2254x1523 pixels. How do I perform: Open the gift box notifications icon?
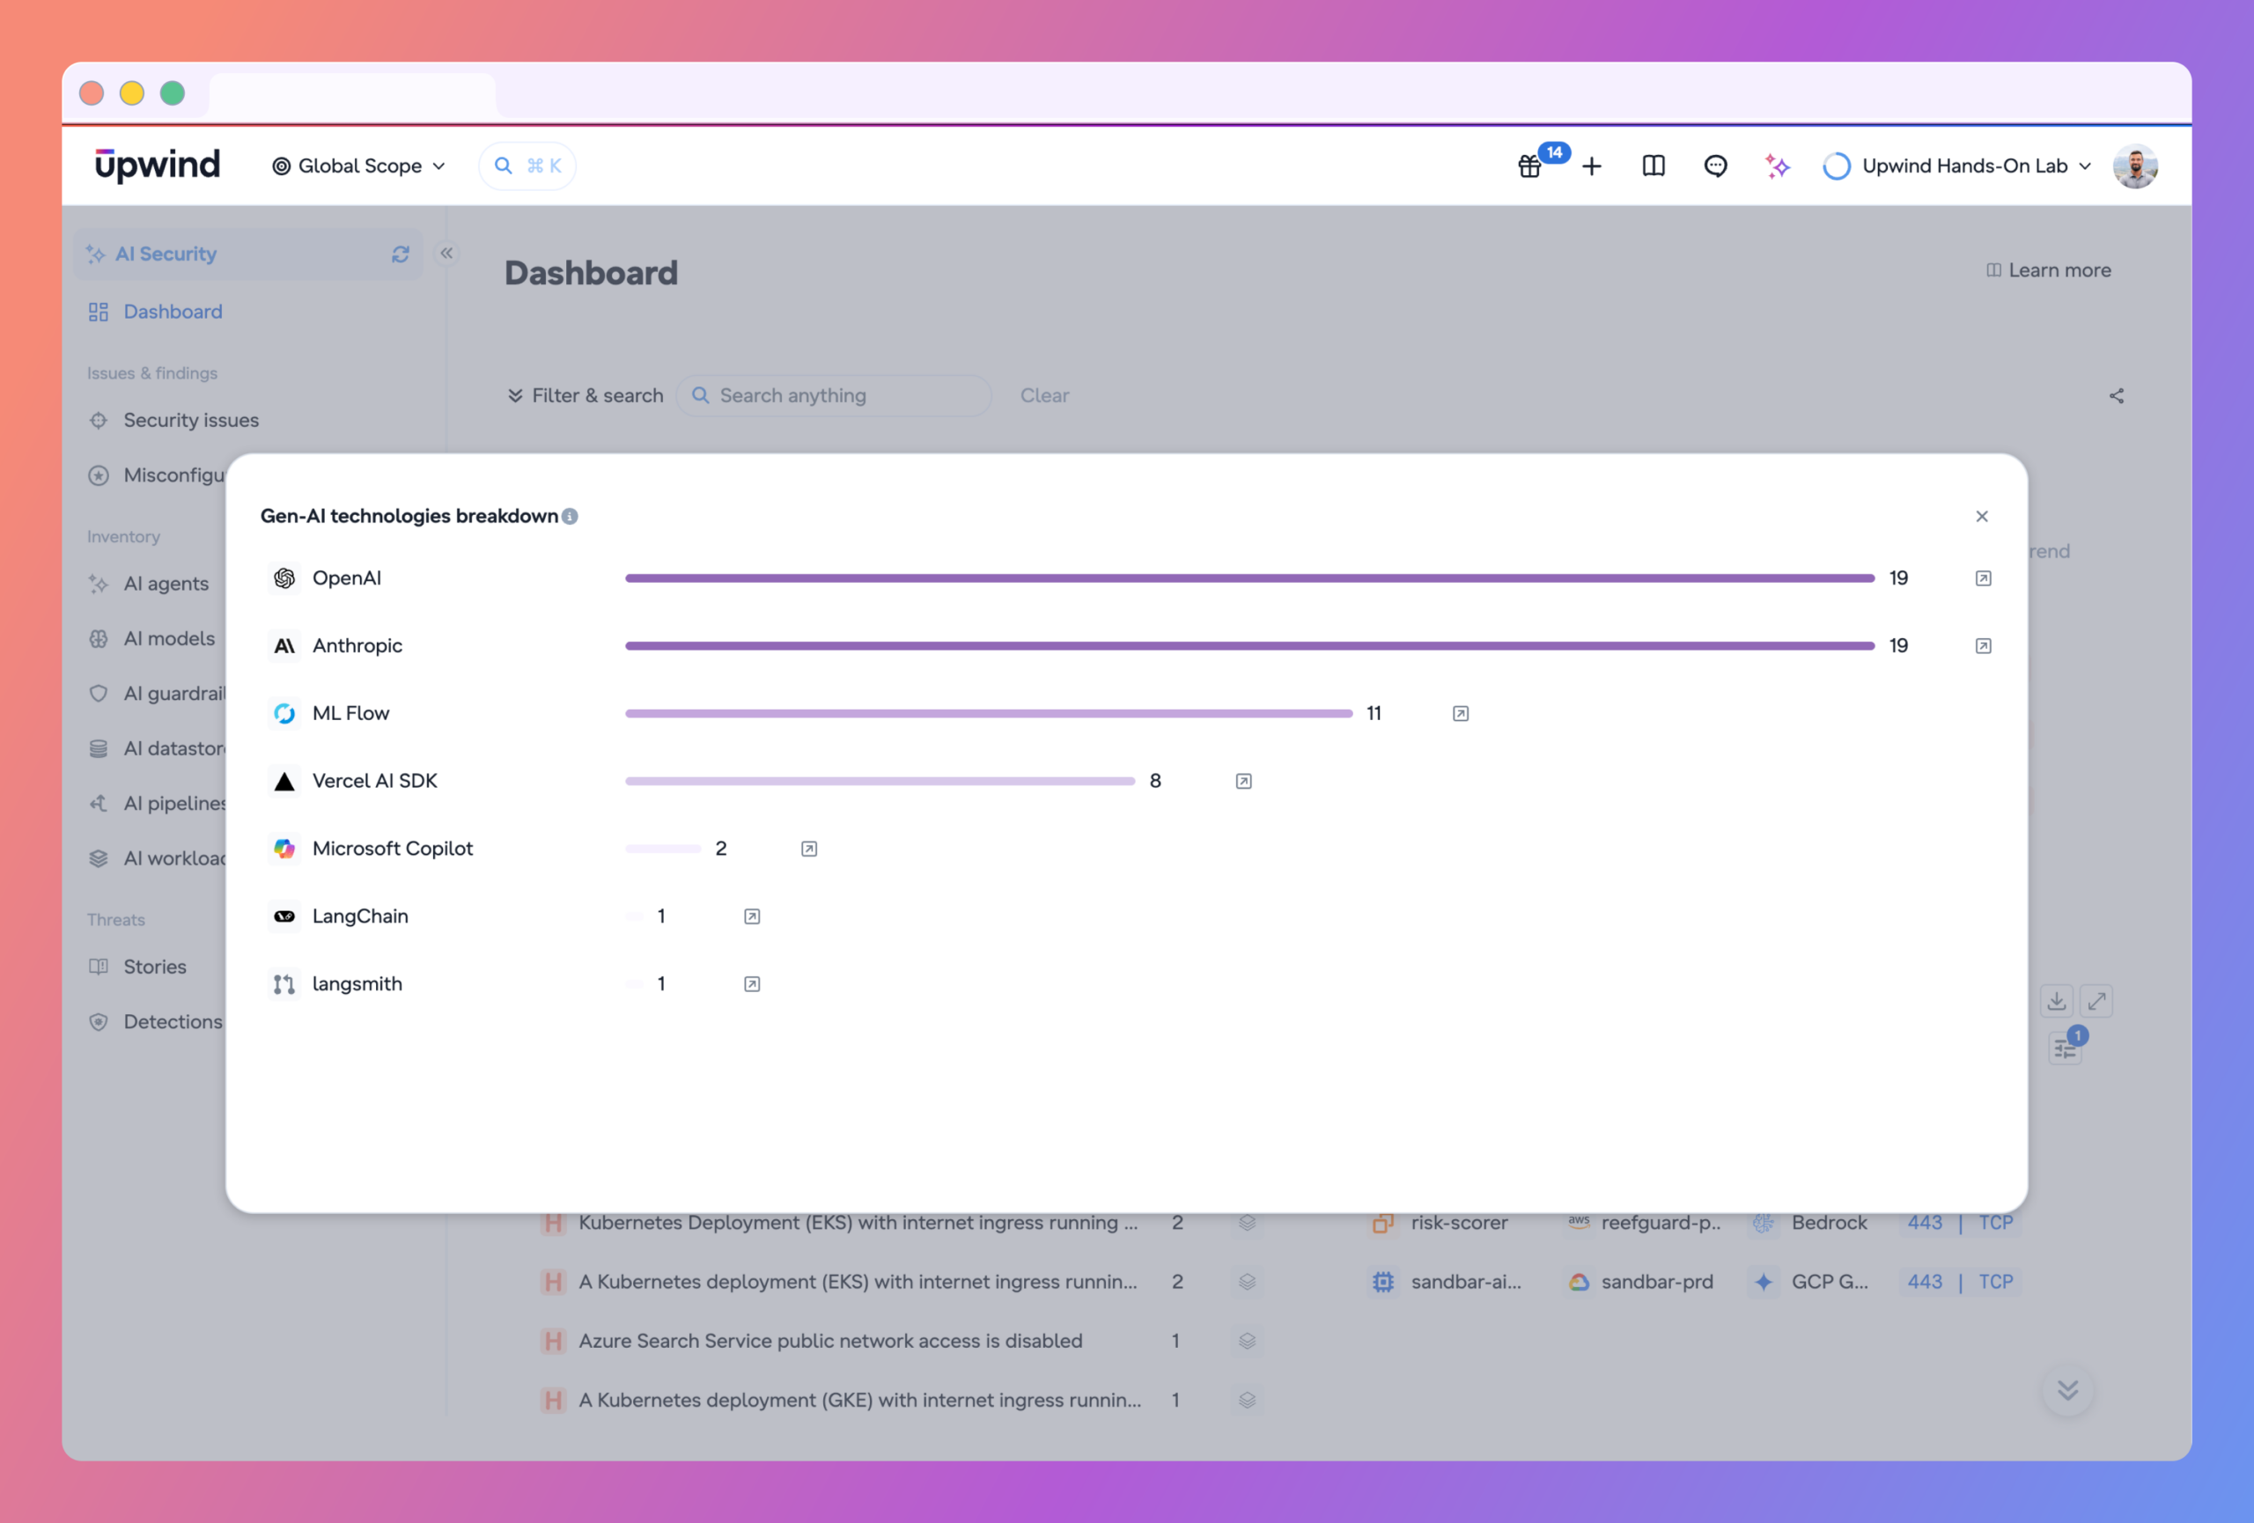tap(1529, 166)
